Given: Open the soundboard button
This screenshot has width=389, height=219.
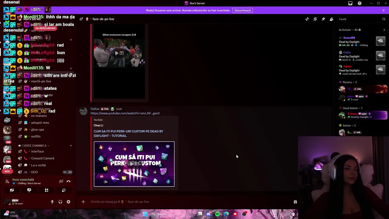Looking at the screenshot, I should click(x=64, y=190).
